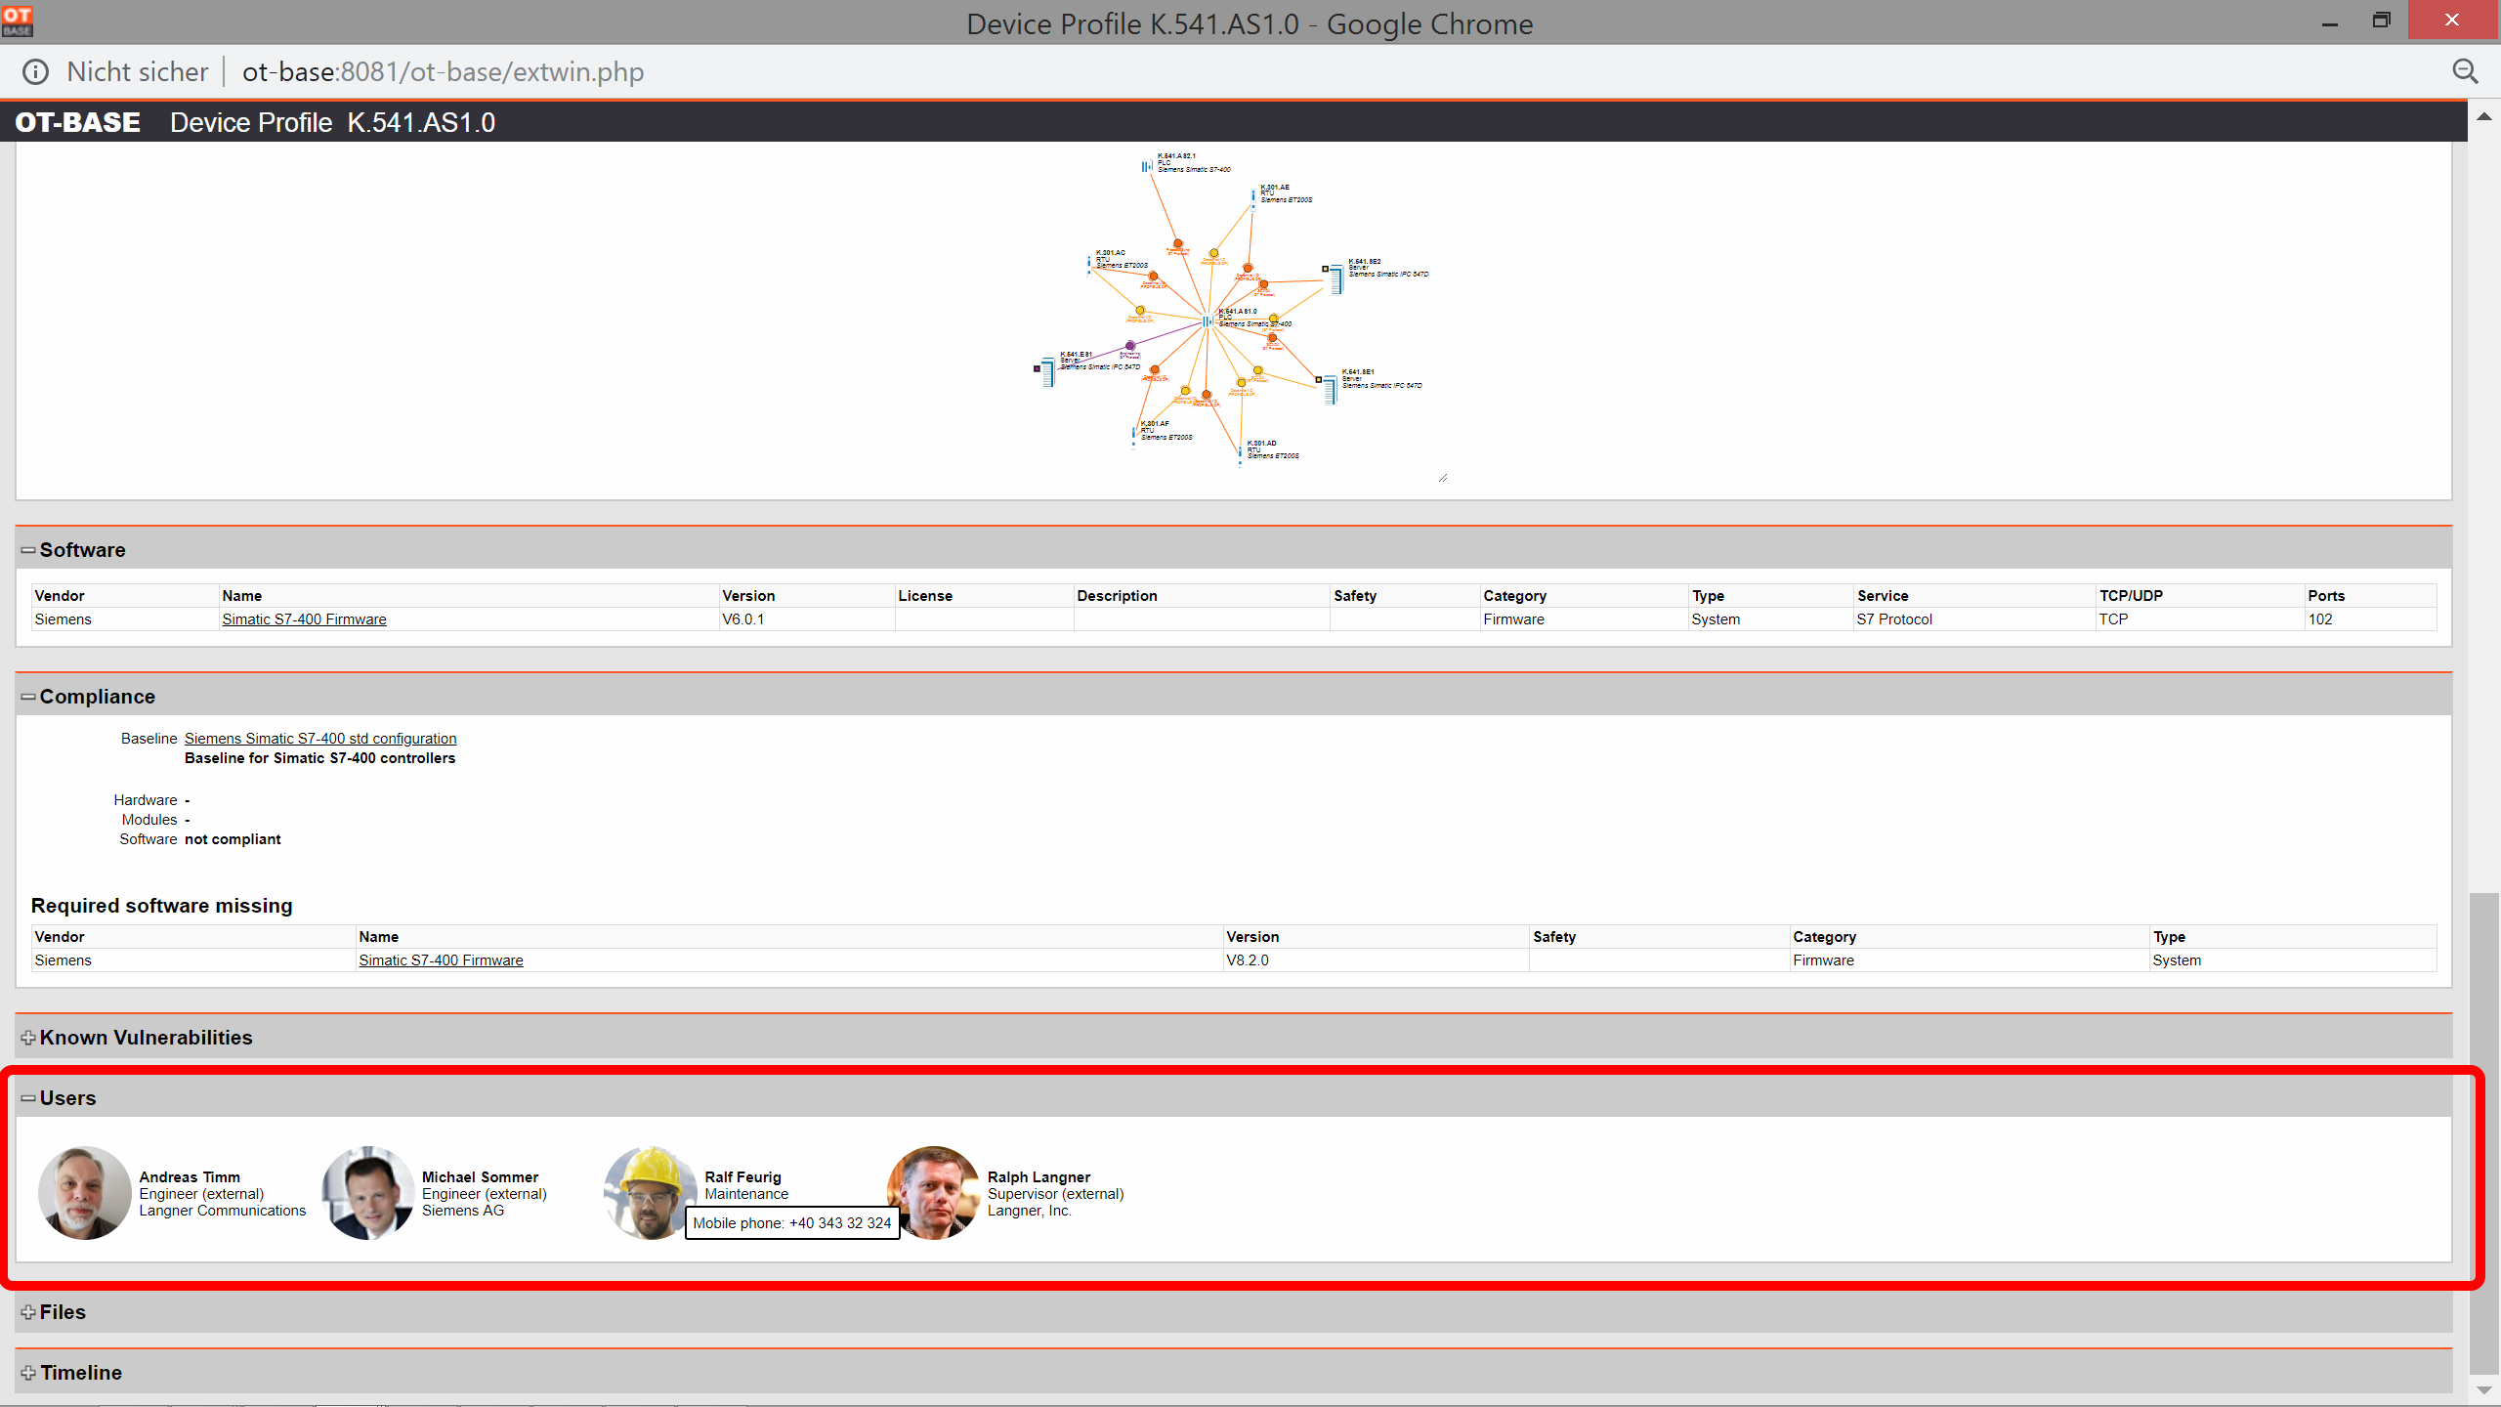Click the zoom magnifier icon in address bar
Screen dimensions: 2501x1407
[2465, 71]
